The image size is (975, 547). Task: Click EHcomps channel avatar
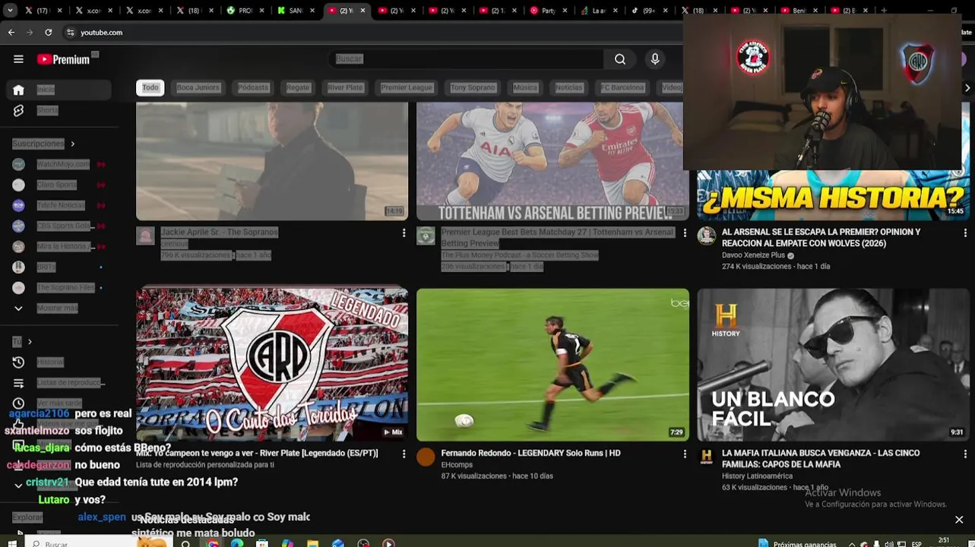click(x=426, y=457)
